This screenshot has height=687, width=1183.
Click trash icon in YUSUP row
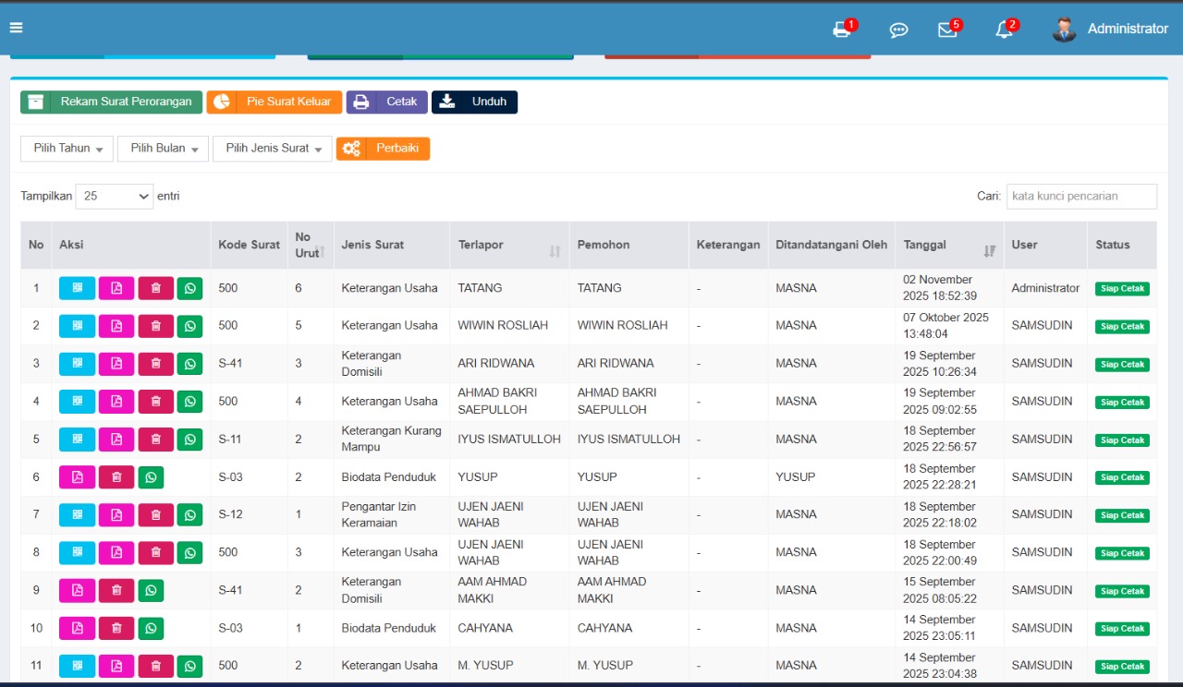coord(116,477)
